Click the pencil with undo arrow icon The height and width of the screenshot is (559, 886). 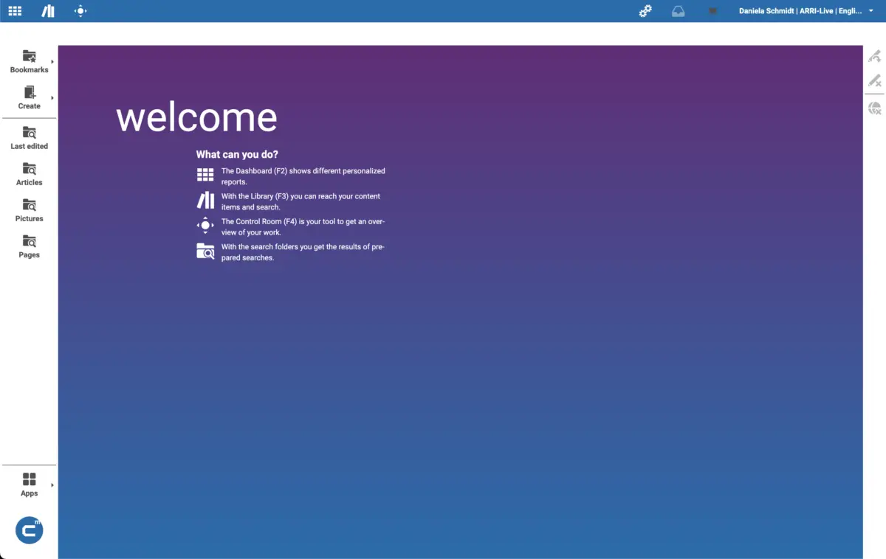click(874, 56)
